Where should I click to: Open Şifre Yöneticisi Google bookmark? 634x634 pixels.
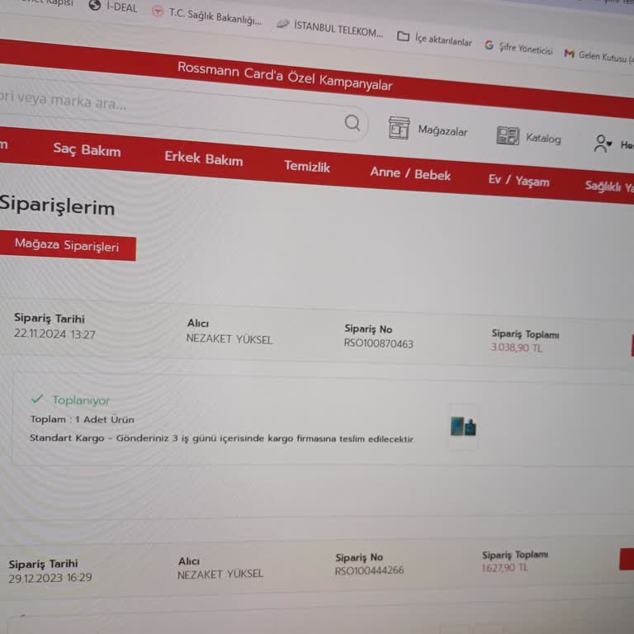click(x=518, y=48)
